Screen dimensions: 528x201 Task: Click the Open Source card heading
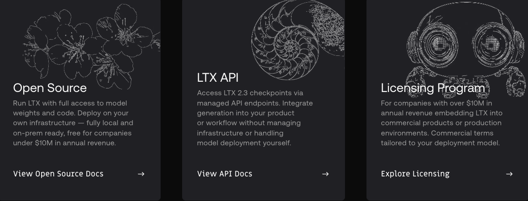coord(50,88)
